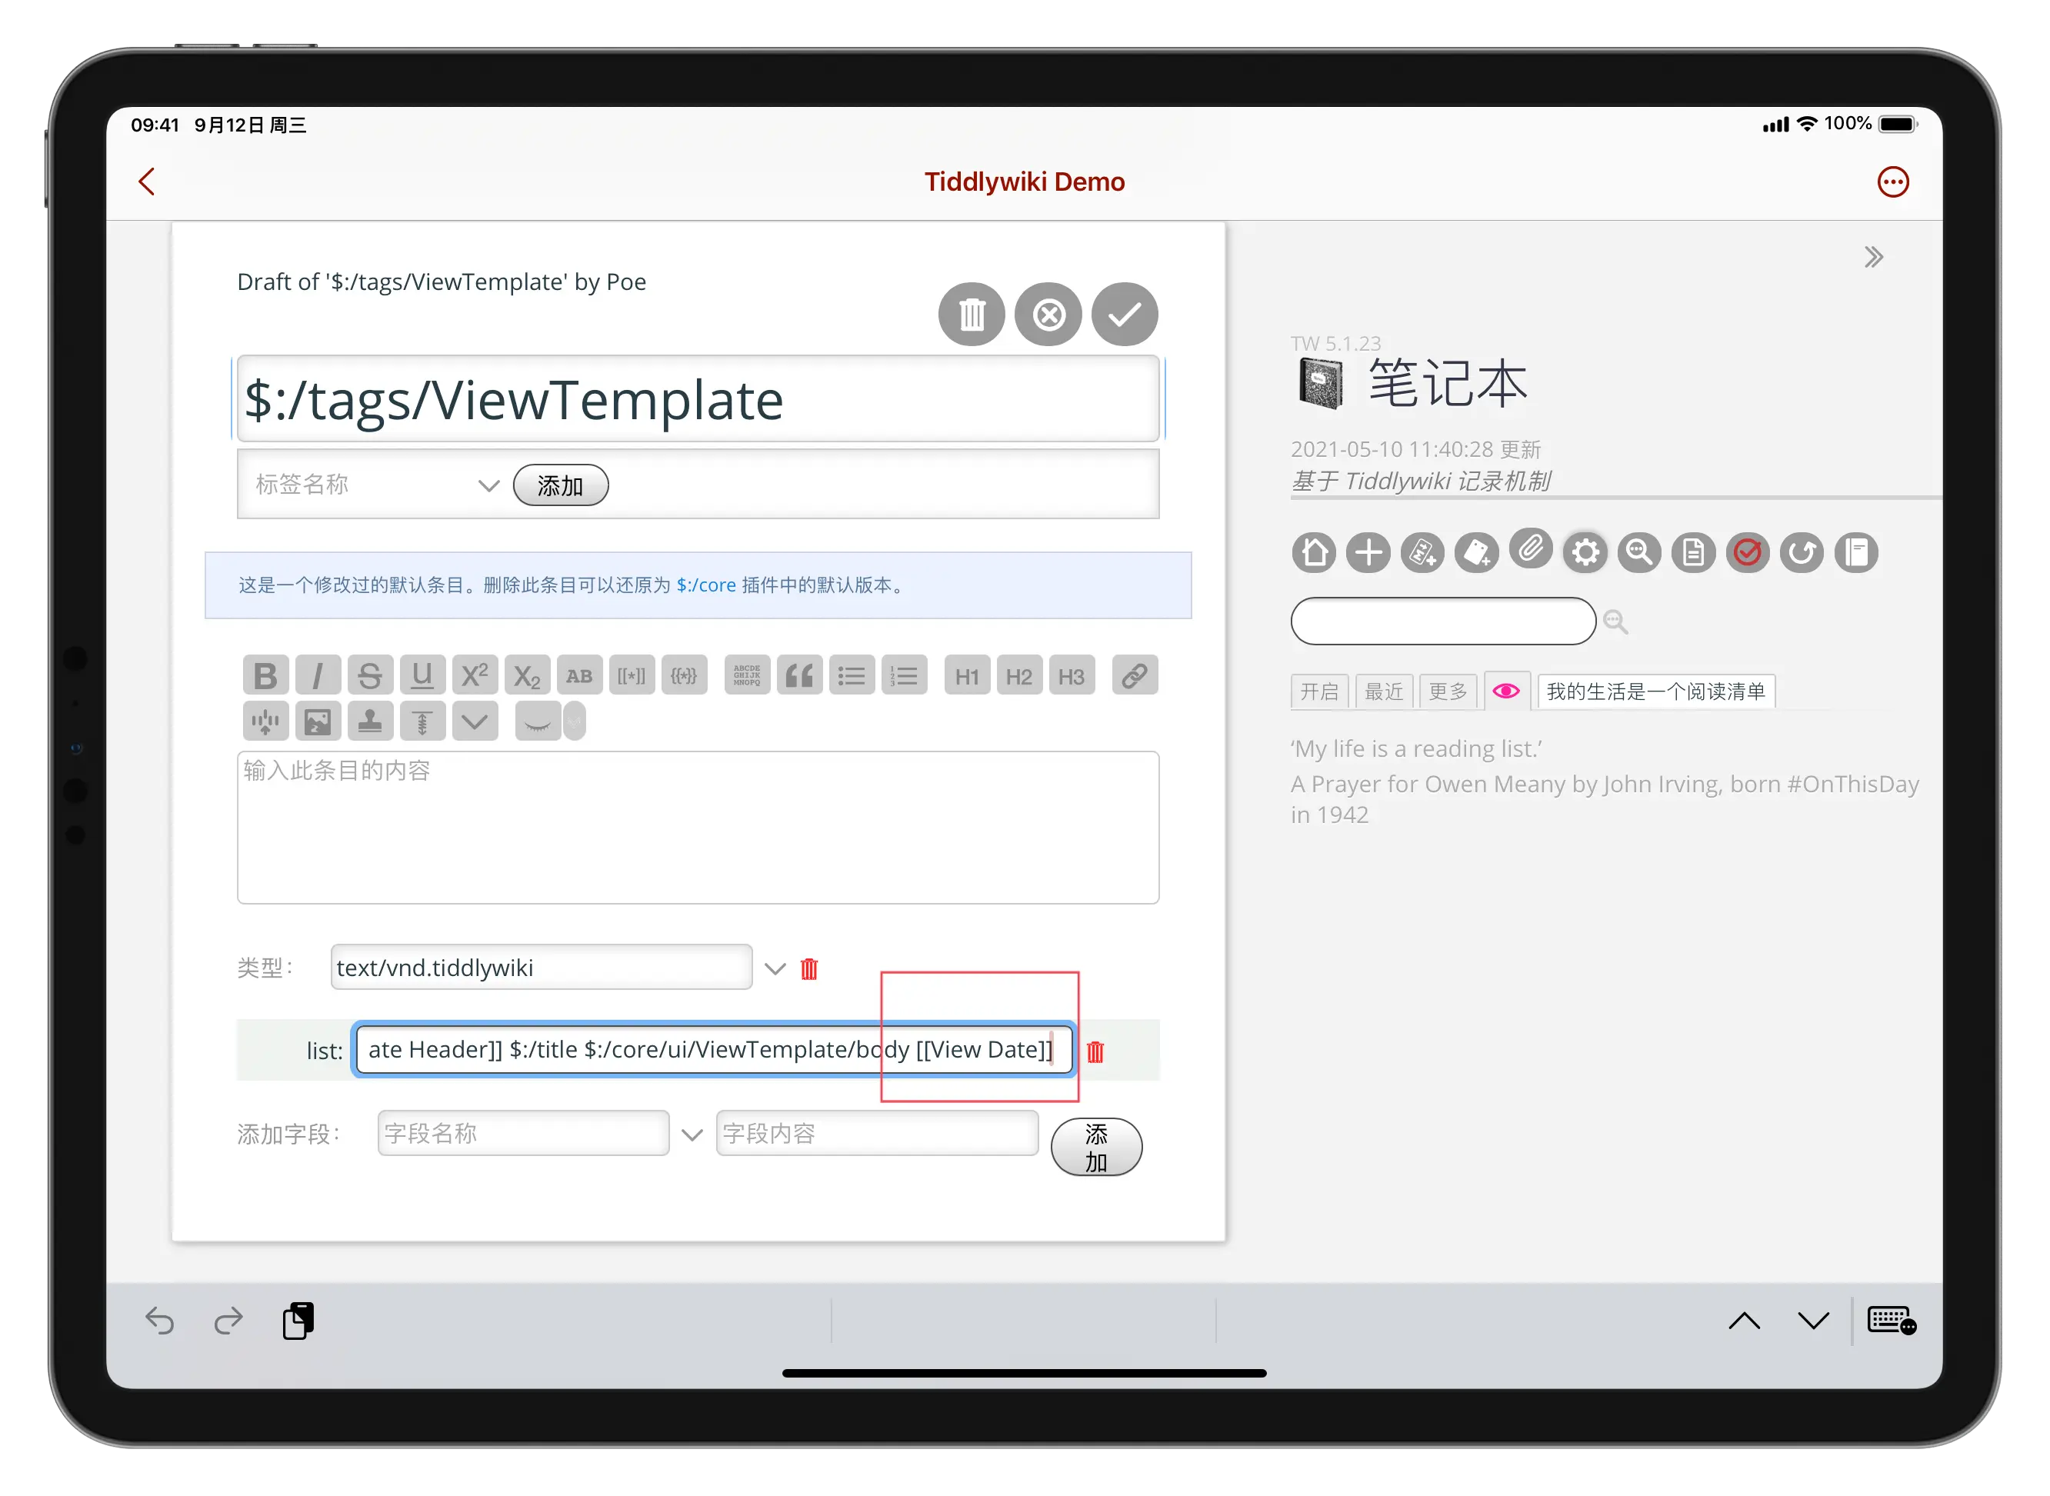2050x1496 pixels.
Task: Click the sidebar search box
Action: (x=1442, y=621)
